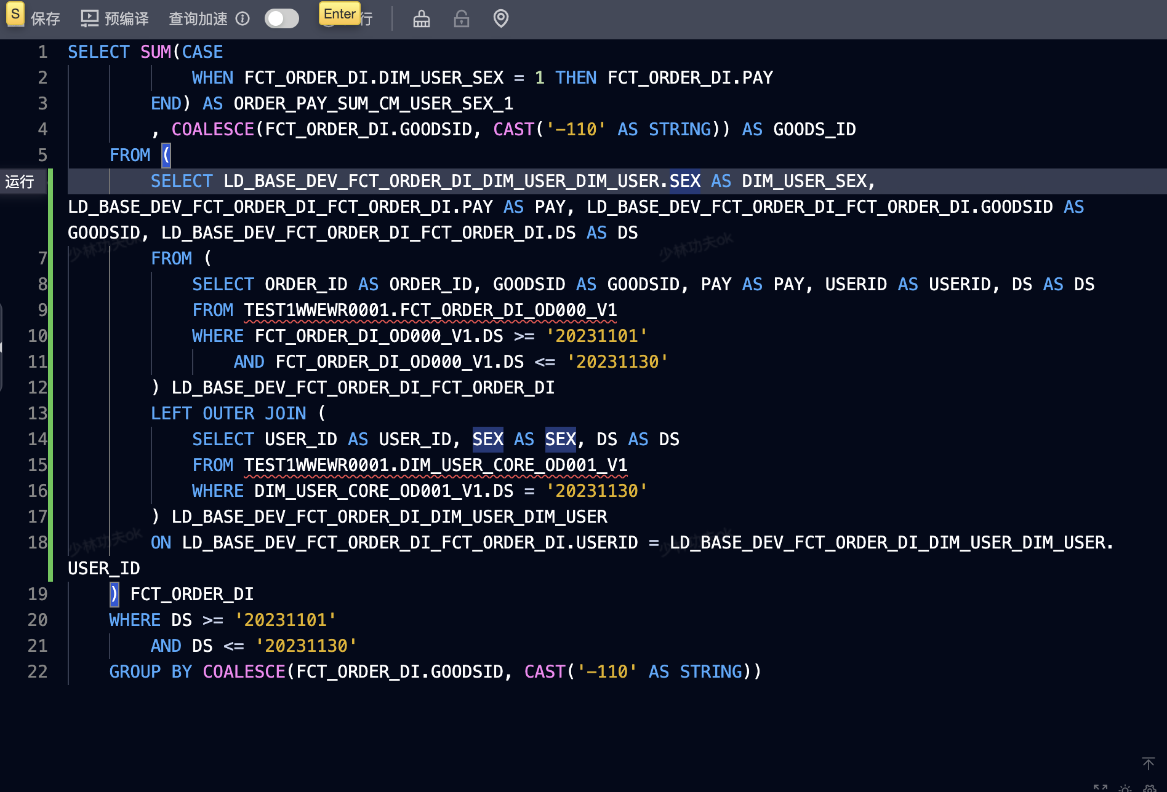Open the 查询加速 info icon
1167x792 pixels.
(243, 18)
